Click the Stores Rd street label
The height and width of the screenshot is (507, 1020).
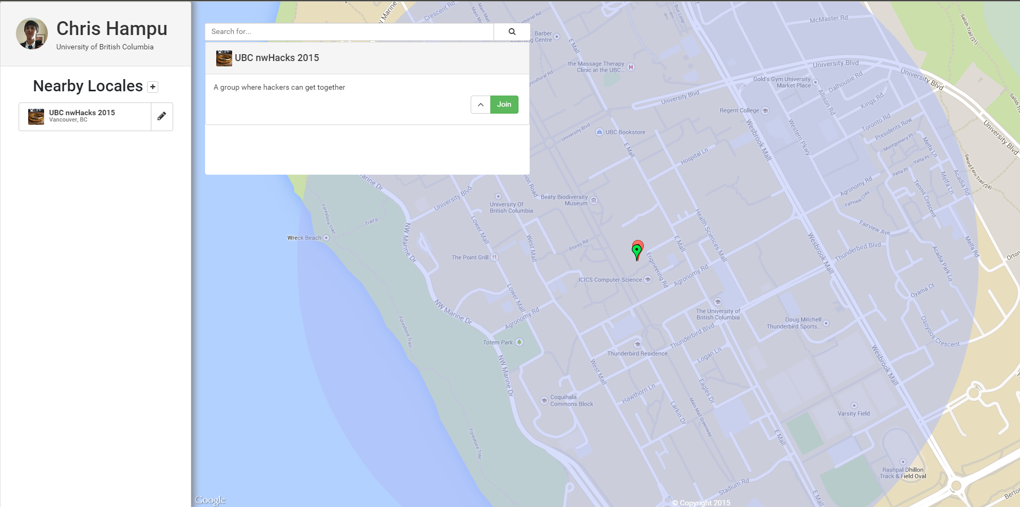click(579, 245)
